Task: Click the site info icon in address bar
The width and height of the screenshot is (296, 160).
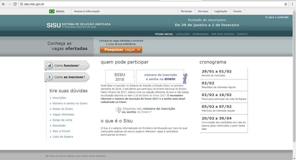Action: tap(21, 4)
